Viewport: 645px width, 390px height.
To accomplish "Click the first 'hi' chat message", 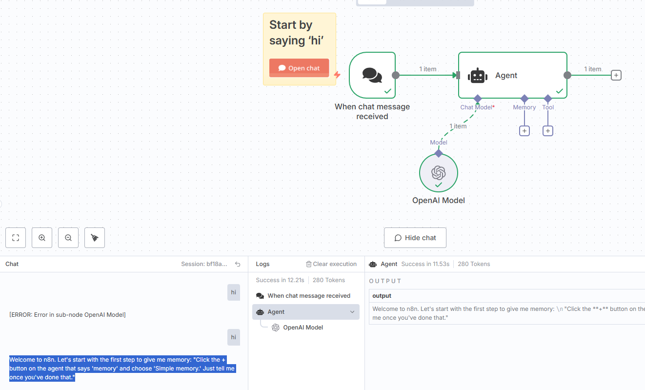I will point(234,292).
